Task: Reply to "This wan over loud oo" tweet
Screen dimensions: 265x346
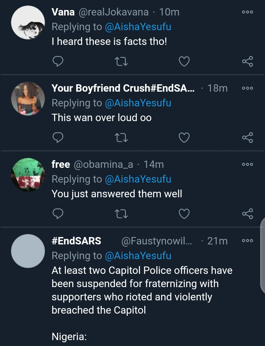Action: pyautogui.click(x=58, y=138)
